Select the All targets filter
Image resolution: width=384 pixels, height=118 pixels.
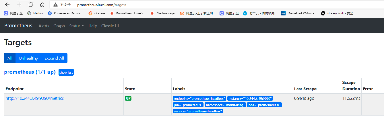(10, 58)
